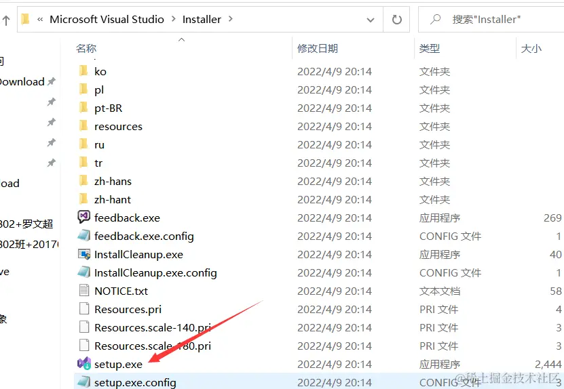
Task: Focus the 搜索"Installer" search box
Action: pos(491,20)
